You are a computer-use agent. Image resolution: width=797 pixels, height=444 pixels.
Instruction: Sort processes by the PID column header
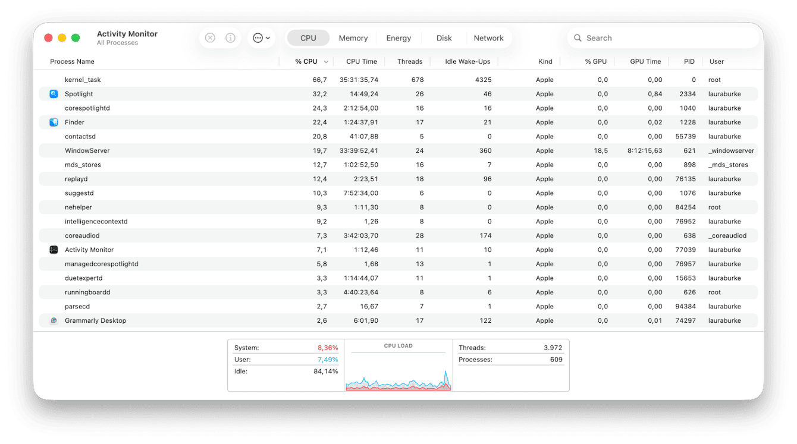pyautogui.click(x=688, y=61)
